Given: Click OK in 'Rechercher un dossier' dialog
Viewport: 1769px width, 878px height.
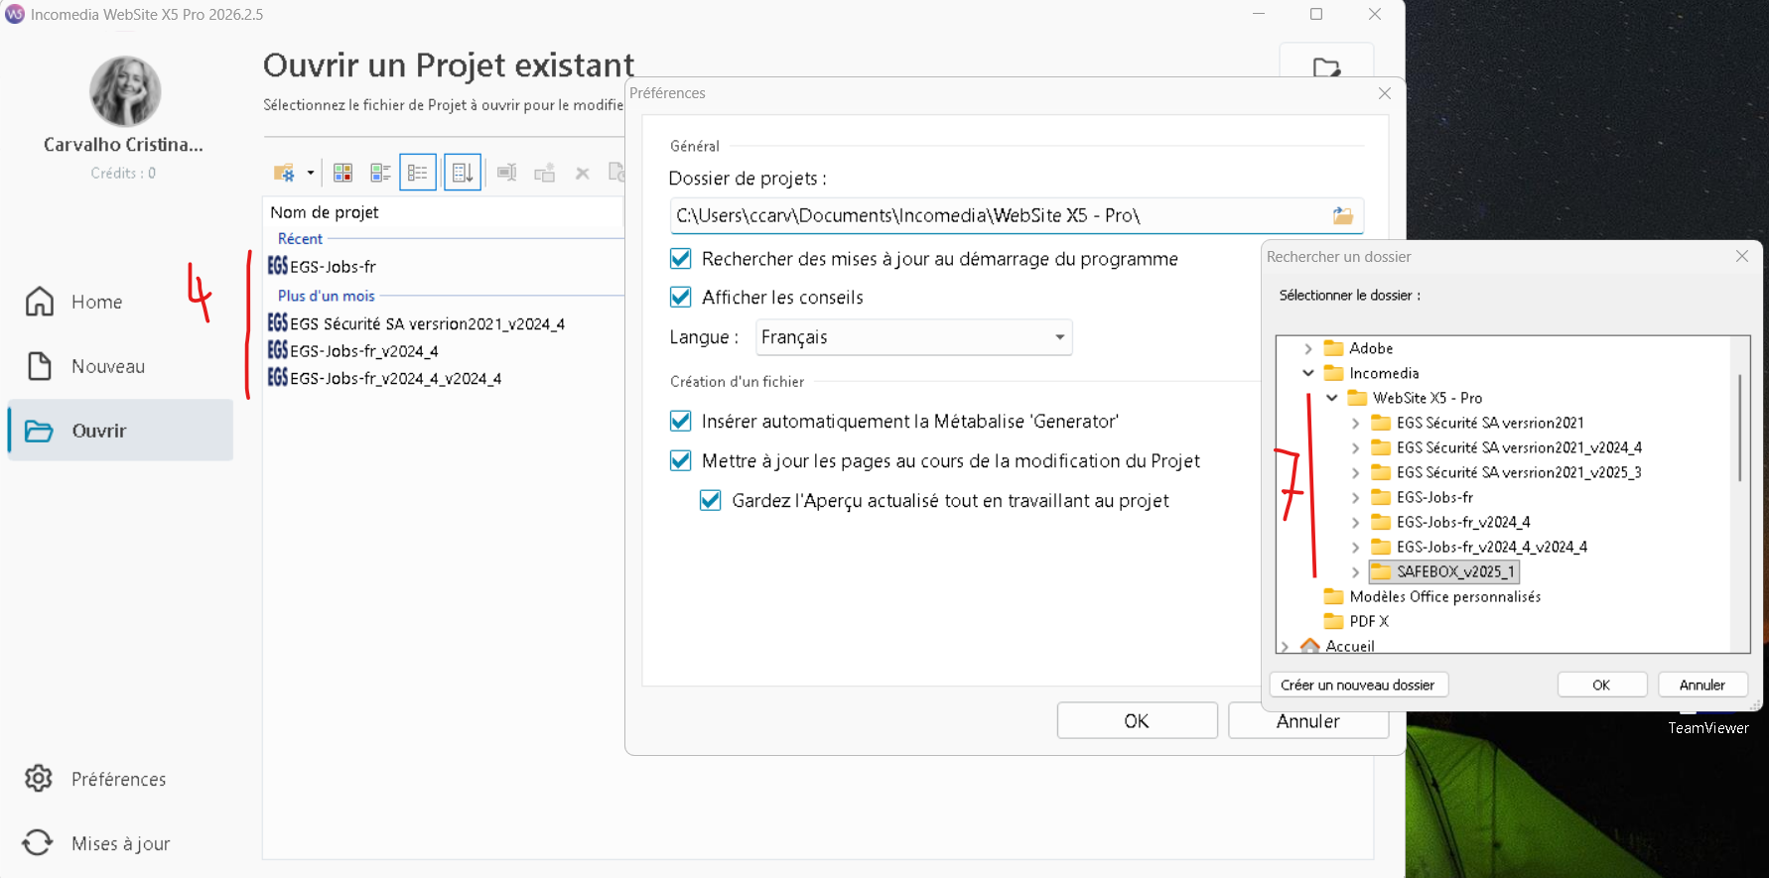Looking at the screenshot, I should coord(1601,685).
